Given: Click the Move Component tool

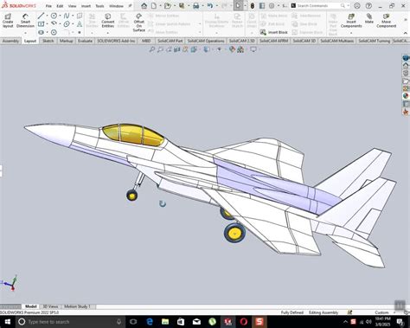Looking at the screenshot, I should click(x=386, y=21).
